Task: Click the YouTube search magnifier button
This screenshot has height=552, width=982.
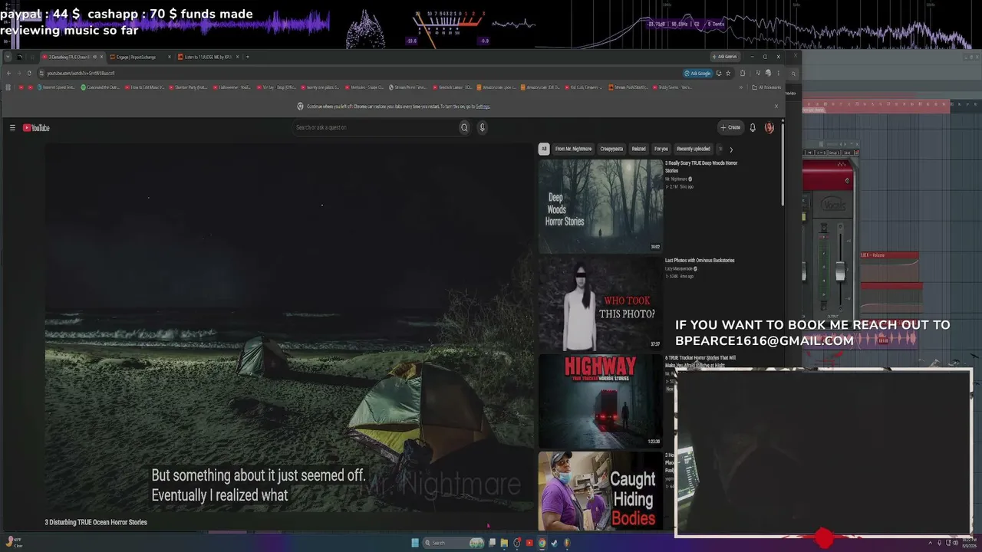Action: 464,128
